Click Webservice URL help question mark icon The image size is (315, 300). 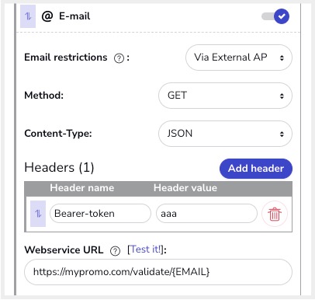115,251
